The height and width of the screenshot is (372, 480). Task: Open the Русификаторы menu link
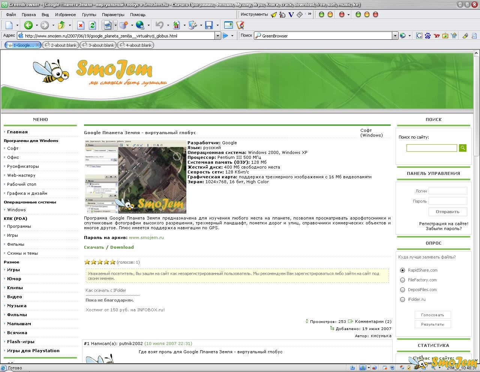[23, 166]
